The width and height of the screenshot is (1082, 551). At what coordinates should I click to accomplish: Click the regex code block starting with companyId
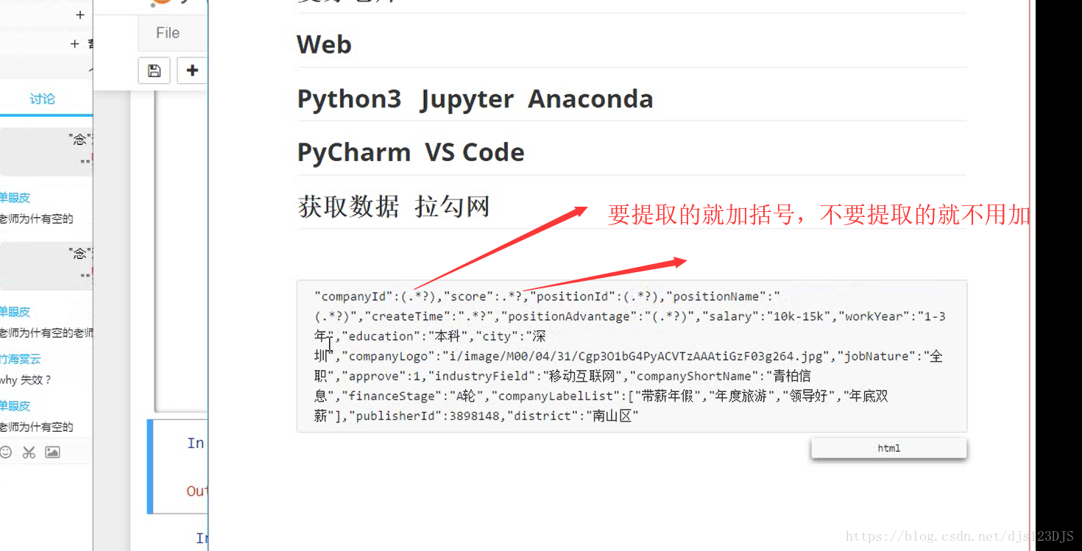(632, 356)
